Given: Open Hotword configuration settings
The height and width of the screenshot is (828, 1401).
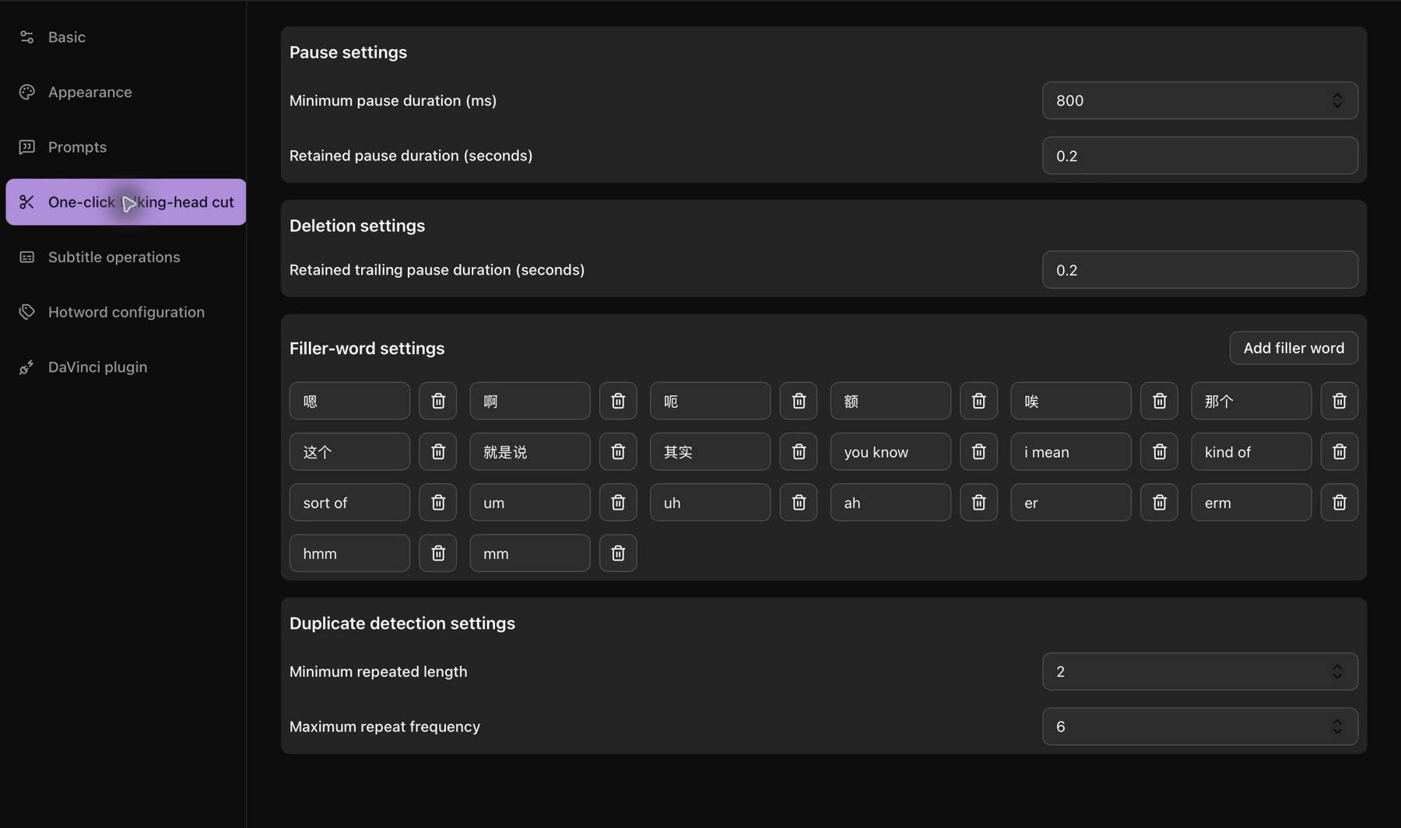Looking at the screenshot, I should pos(125,312).
